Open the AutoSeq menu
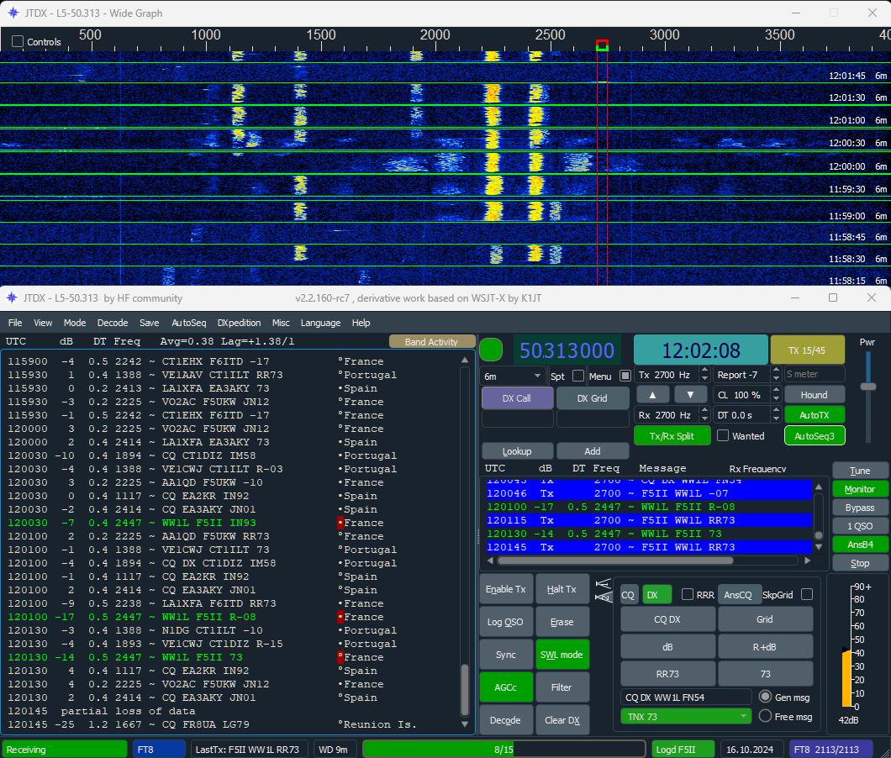The height and width of the screenshot is (758, 891). pyautogui.click(x=188, y=322)
